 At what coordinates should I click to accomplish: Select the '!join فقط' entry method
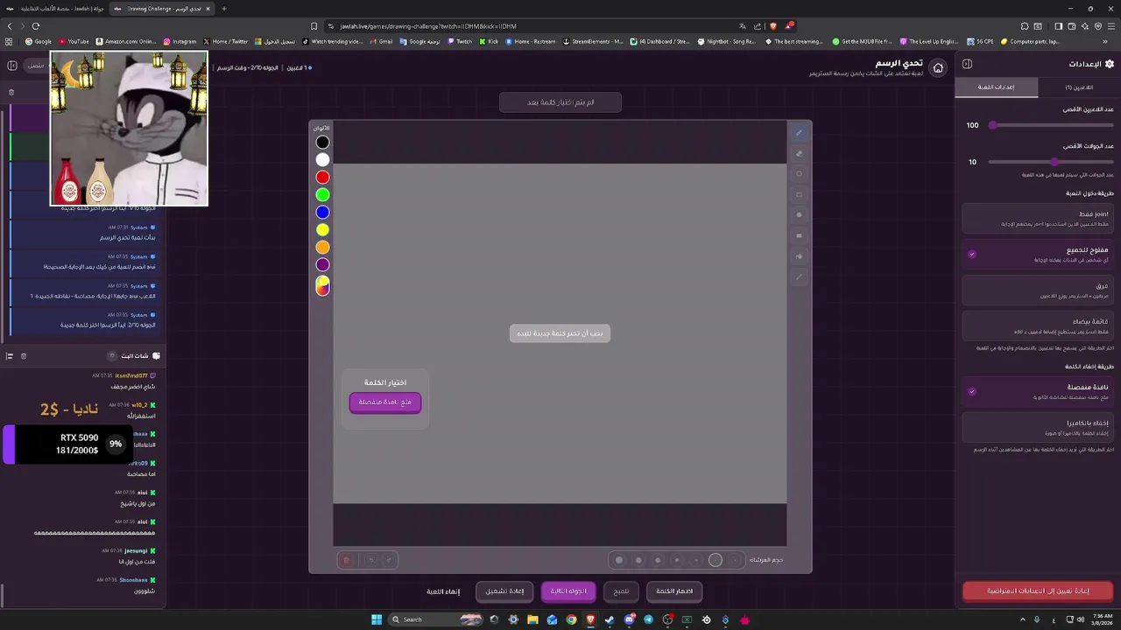pyautogui.click(x=1037, y=219)
